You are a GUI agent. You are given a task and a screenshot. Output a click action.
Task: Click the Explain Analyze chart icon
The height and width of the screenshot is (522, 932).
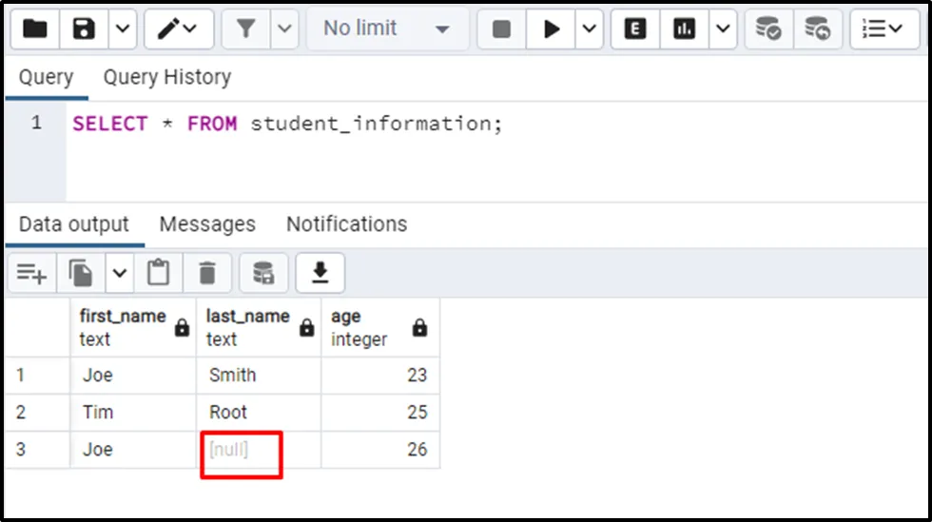point(684,29)
